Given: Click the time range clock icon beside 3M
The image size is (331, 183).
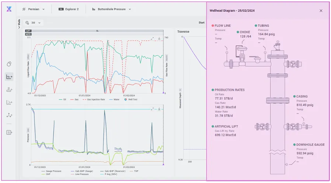Looking at the screenshot, I should click(x=27, y=23).
